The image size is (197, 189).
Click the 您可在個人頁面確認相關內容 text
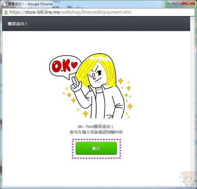(96, 132)
